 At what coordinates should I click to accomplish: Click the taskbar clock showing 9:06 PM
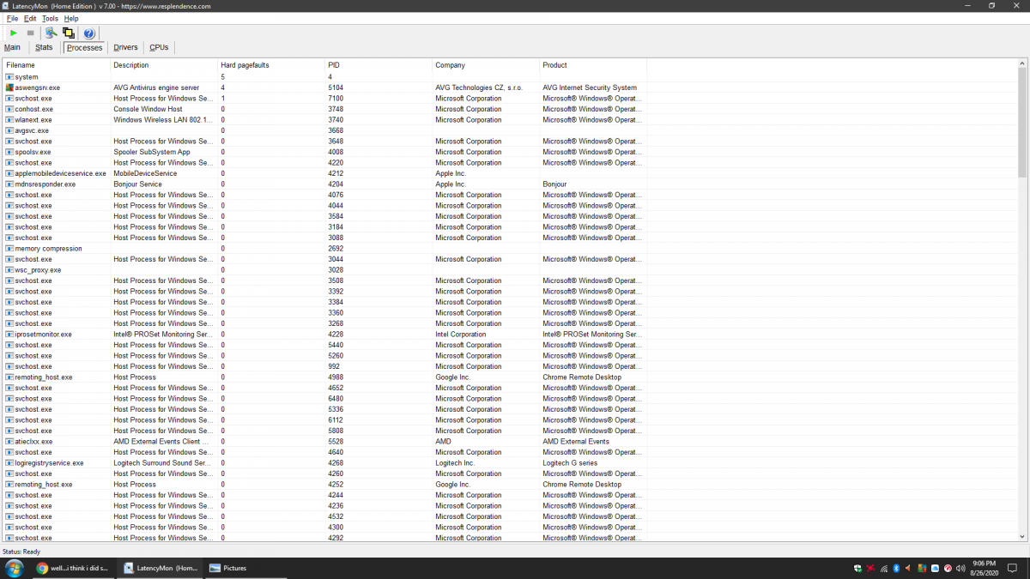click(x=984, y=564)
